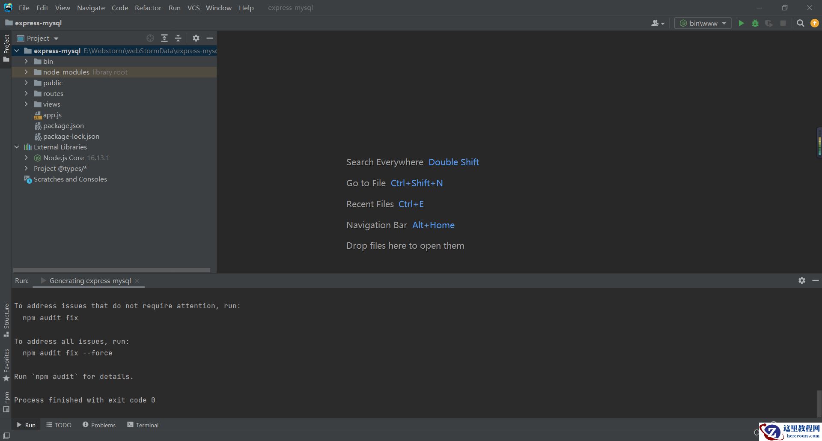The image size is (822, 441).
Task: Toggle tool window bars icon in status bar
Action: tap(6, 435)
